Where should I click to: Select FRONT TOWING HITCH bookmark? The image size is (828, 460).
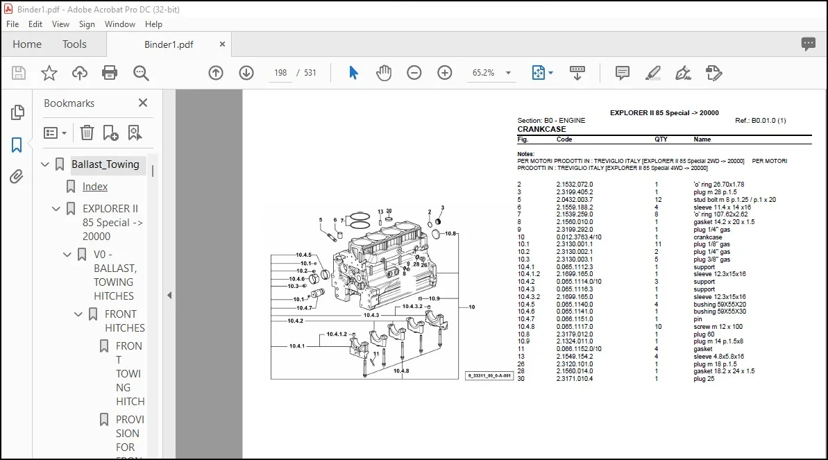pos(130,374)
